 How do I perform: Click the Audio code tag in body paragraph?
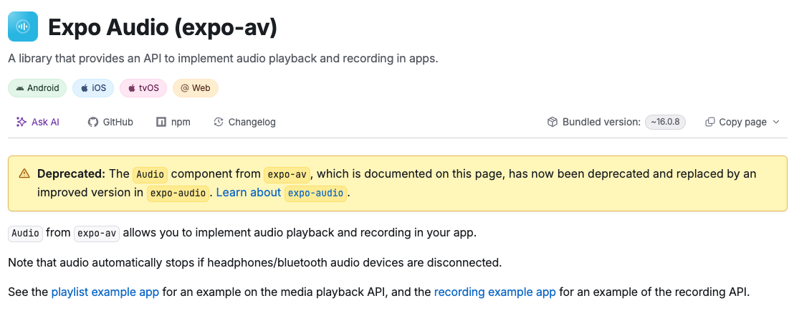pyautogui.click(x=25, y=234)
